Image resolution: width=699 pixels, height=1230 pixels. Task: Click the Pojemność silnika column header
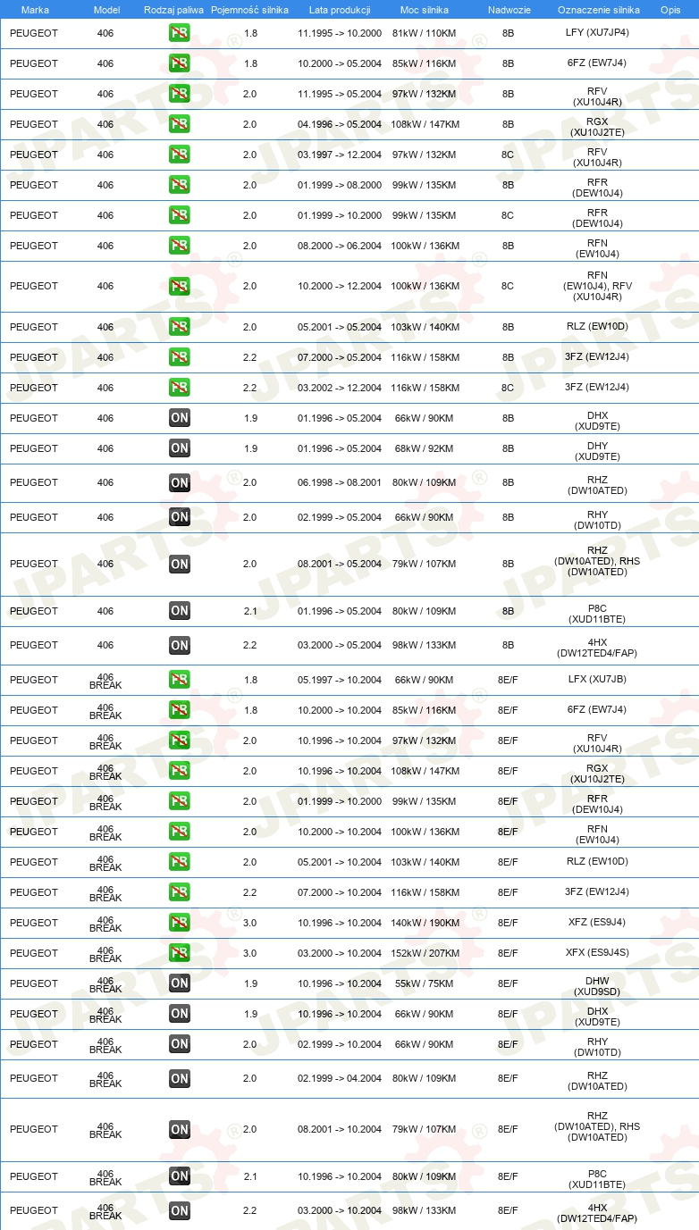[249, 10]
